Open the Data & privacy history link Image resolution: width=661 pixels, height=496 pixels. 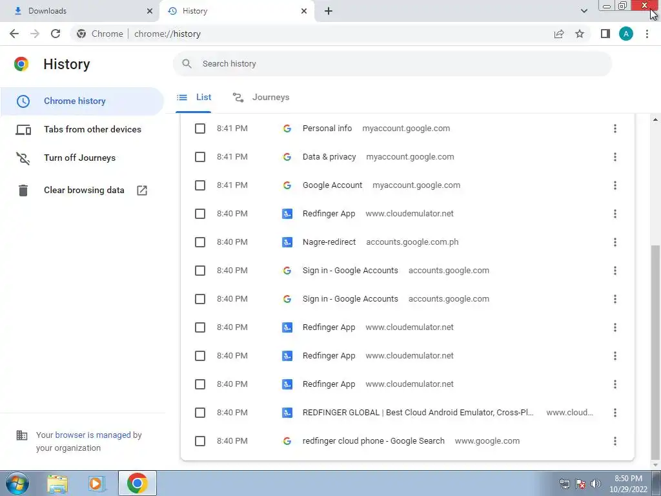[x=329, y=157]
